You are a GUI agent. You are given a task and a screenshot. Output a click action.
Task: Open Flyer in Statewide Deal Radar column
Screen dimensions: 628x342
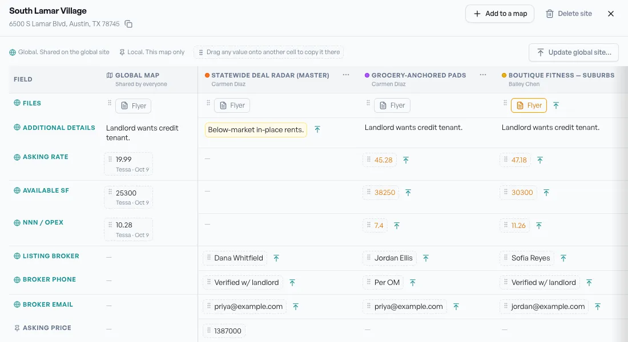pos(232,105)
